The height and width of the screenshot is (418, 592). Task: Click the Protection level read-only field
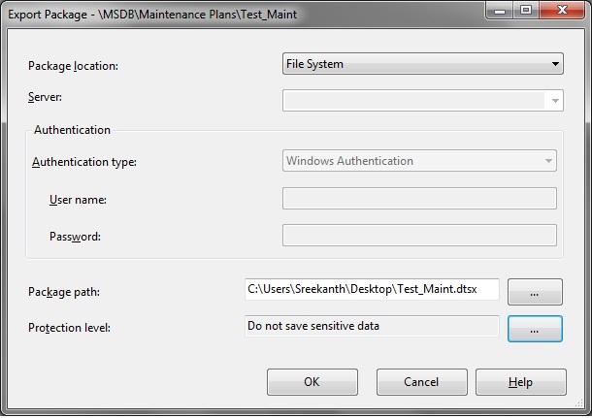(372, 327)
